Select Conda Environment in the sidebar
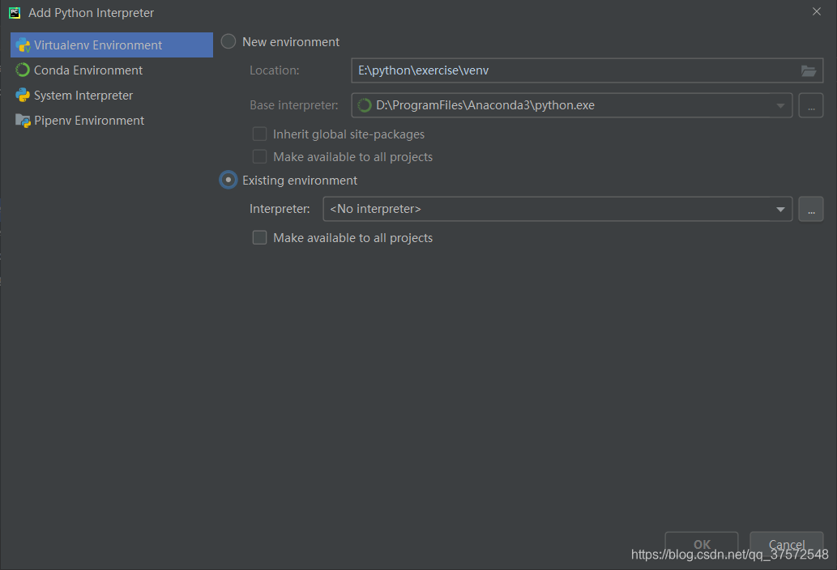The width and height of the screenshot is (837, 570). click(112, 70)
